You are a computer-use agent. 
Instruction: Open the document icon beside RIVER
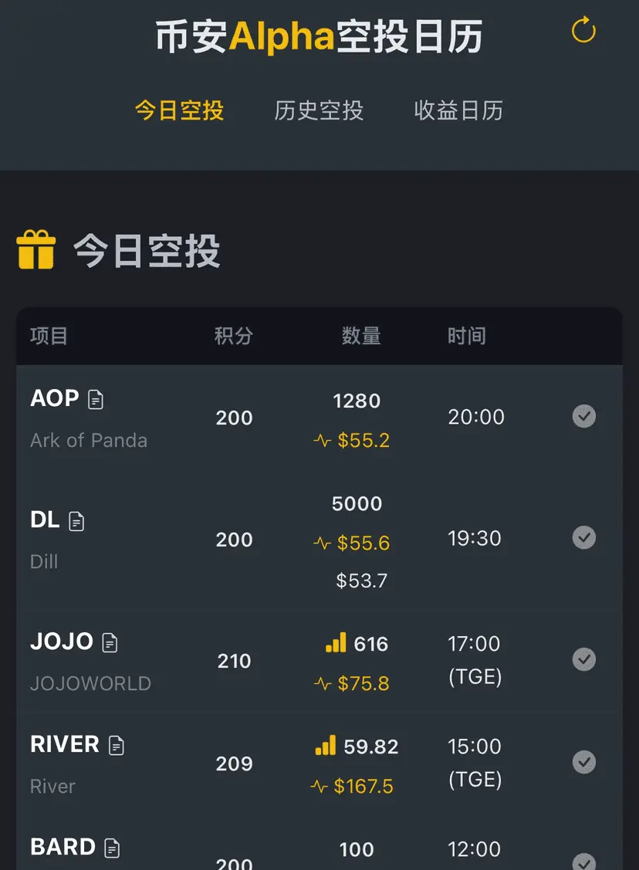click(117, 745)
